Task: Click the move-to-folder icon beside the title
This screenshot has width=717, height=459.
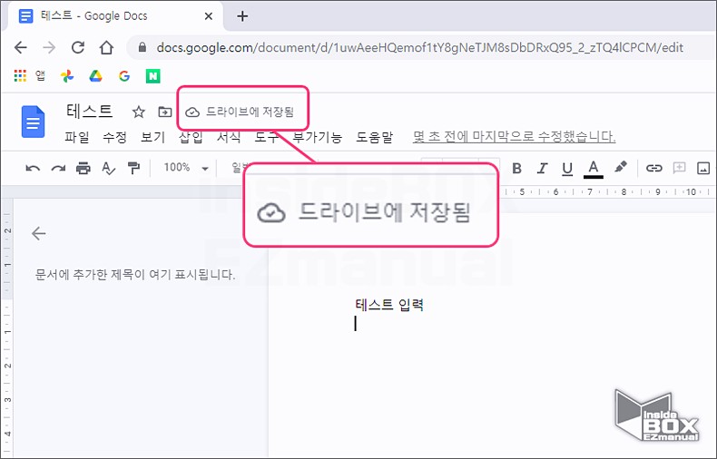Action: (x=164, y=112)
